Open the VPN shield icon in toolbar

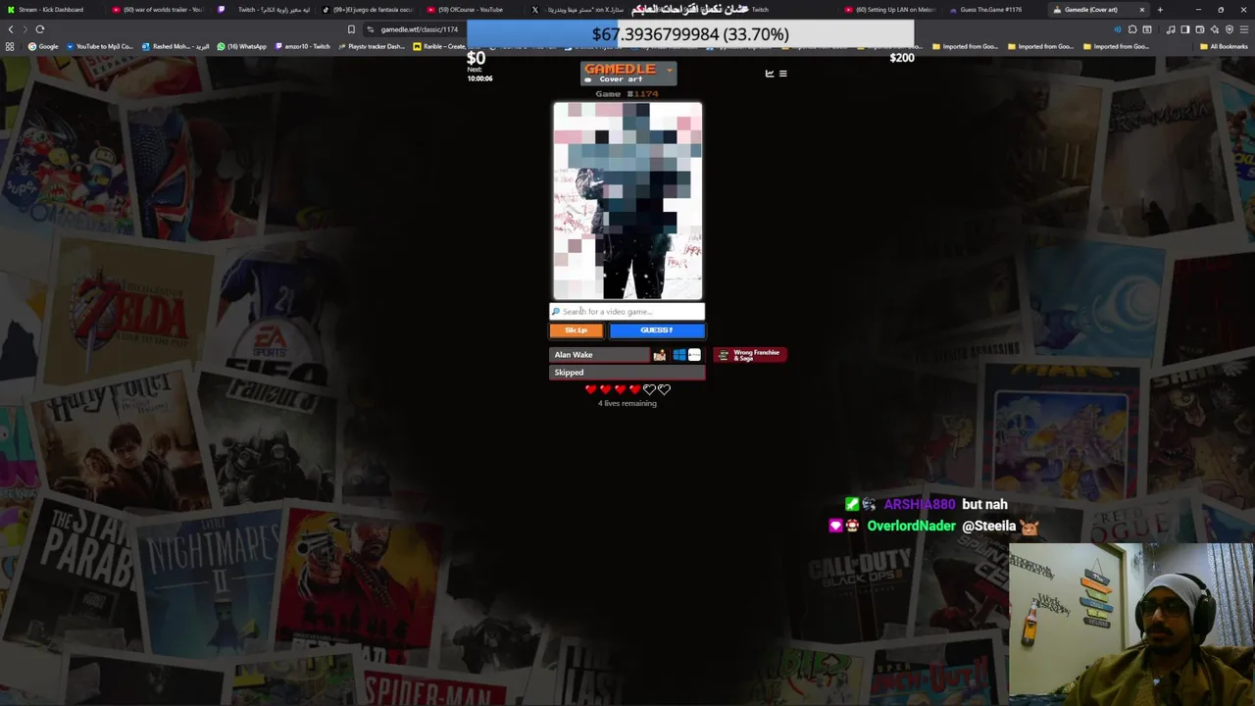pyautogui.click(x=1230, y=29)
